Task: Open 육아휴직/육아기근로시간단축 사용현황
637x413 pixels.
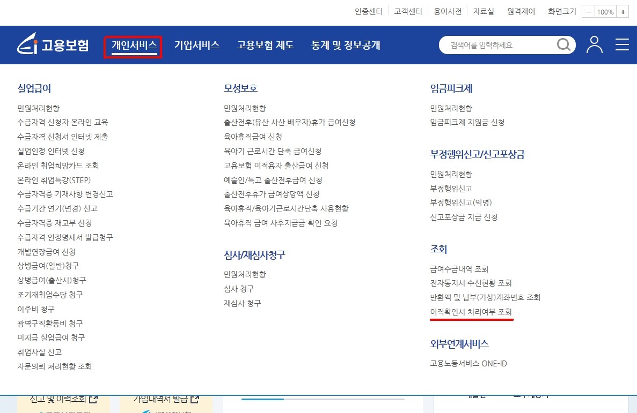Action: pos(286,208)
